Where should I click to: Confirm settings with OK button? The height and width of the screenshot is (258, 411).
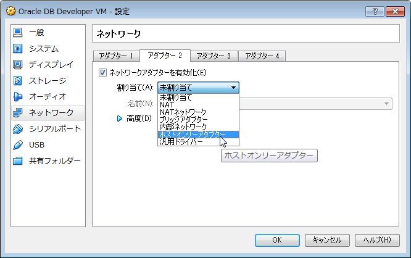coord(277,240)
